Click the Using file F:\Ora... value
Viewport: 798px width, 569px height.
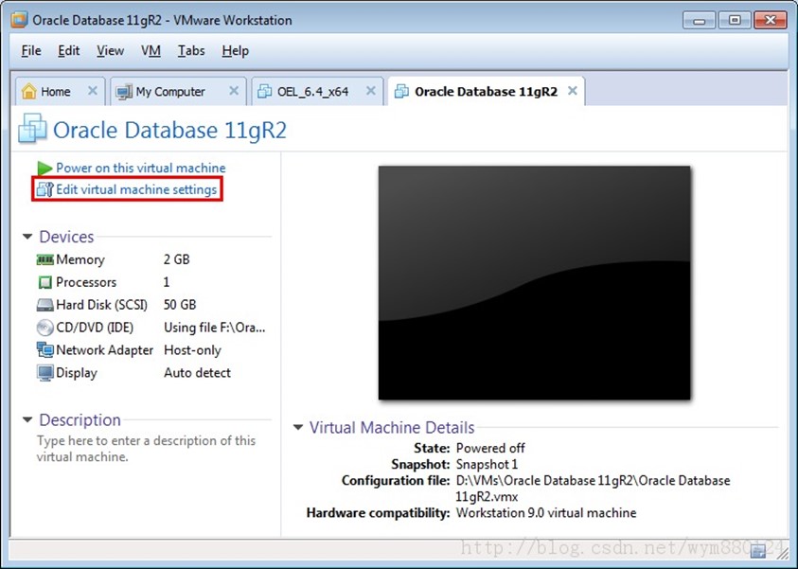pyautogui.click(x=214, y=328)
